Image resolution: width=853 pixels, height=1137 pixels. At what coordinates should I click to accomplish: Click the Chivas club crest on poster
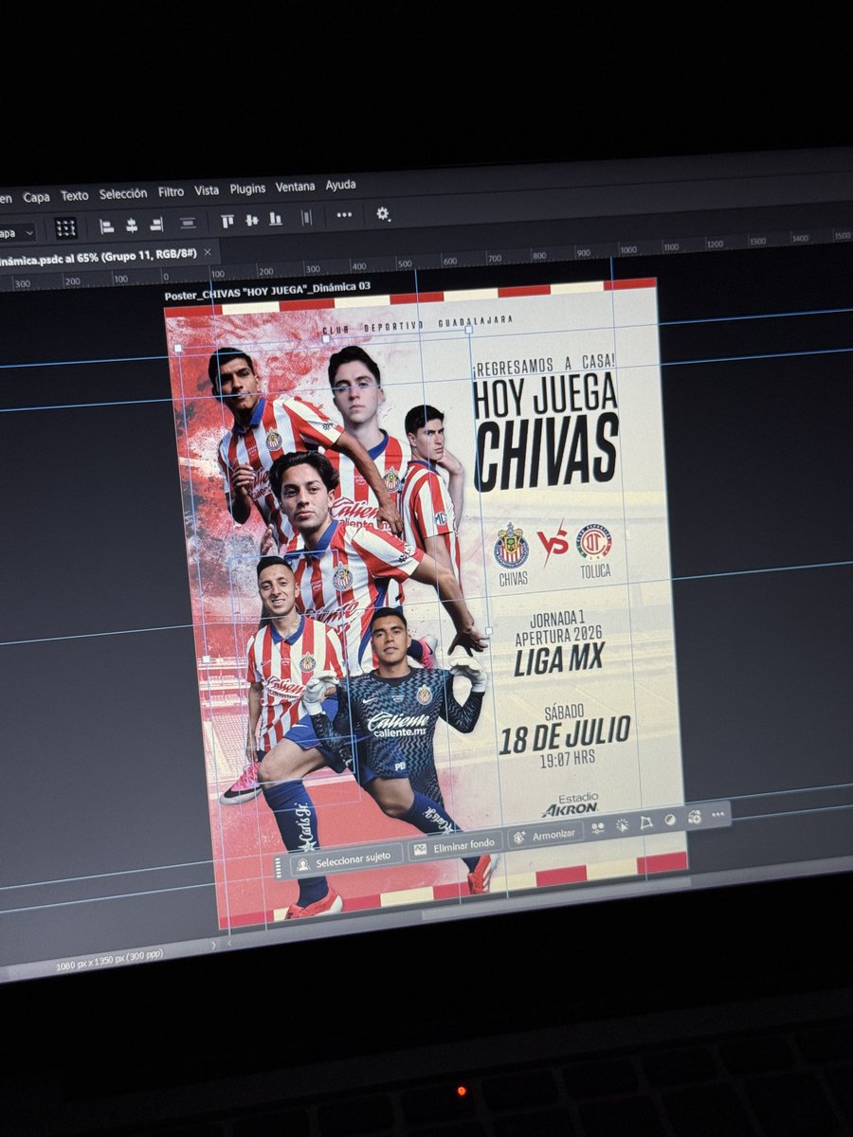tap(512, 546)
